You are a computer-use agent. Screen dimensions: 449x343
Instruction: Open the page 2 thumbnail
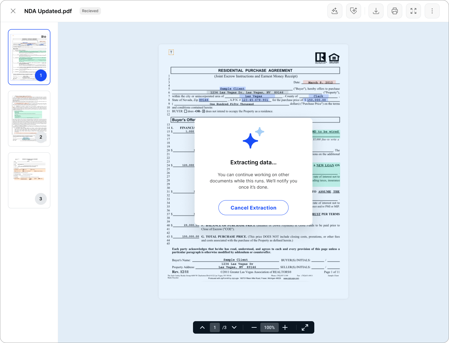pyautogui.click(x=29, y=118)
